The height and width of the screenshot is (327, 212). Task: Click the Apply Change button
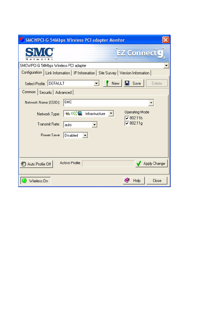151,163
